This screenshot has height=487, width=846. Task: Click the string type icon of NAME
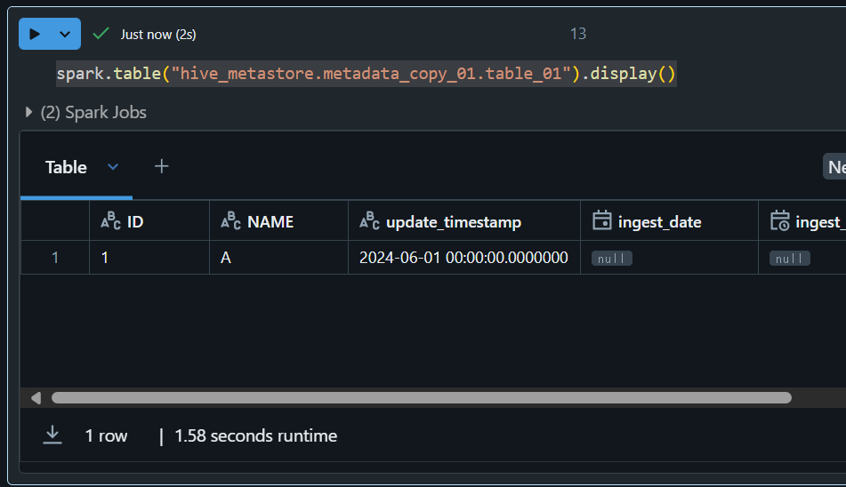(x=230, y=221)
